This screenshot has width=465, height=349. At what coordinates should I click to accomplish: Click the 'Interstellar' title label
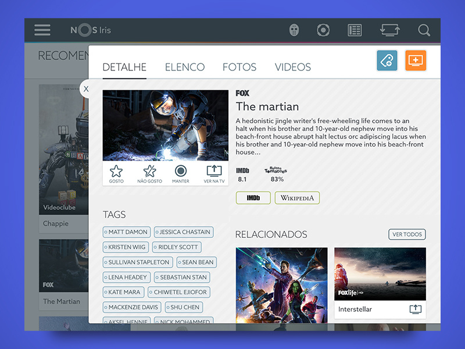tap(355, 309)
